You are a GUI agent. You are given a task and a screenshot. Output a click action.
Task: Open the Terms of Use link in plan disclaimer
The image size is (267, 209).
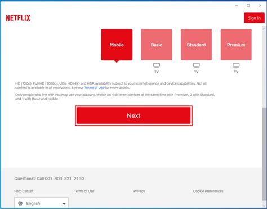94,88
